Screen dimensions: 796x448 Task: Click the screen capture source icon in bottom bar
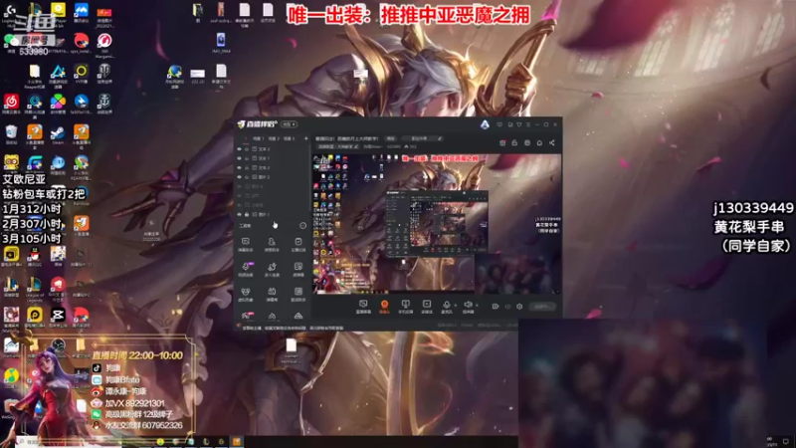point(363,307)
